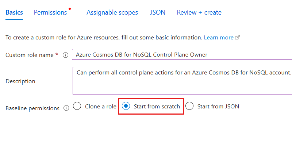Click the red required asterisk by Custom role name
This screenshot has height=146, width=292.
57,55
